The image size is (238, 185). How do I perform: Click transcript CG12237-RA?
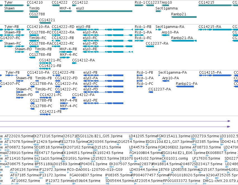(150, 46)
